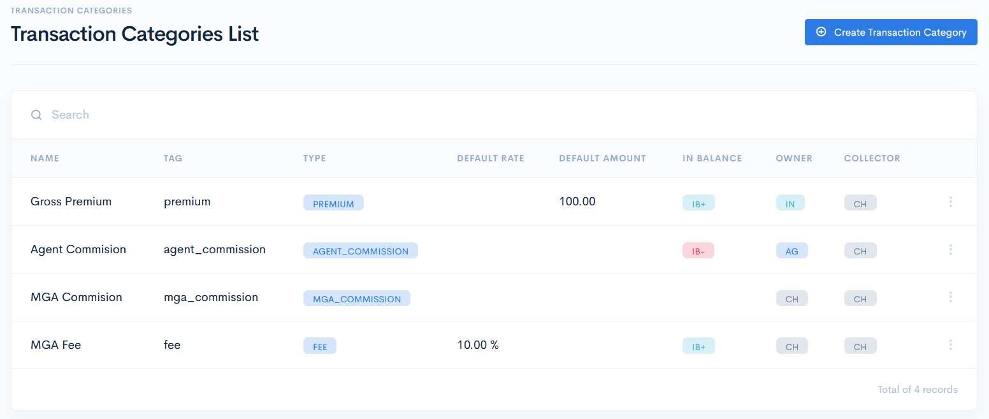Toggle the IB+ balance badge on Gross Premium
This screenshot has height=419, width=989.
pos(698,202)
